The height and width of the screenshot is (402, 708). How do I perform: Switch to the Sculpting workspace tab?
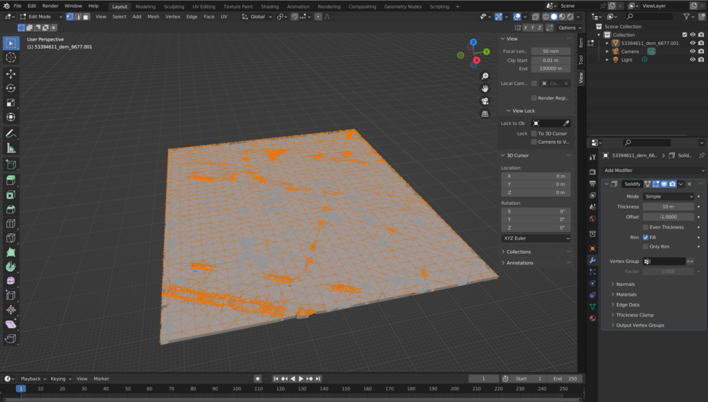coord(174,6)
